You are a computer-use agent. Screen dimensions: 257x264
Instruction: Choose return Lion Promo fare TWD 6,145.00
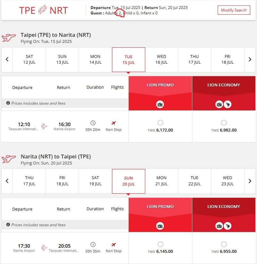(x=160, y=244)
